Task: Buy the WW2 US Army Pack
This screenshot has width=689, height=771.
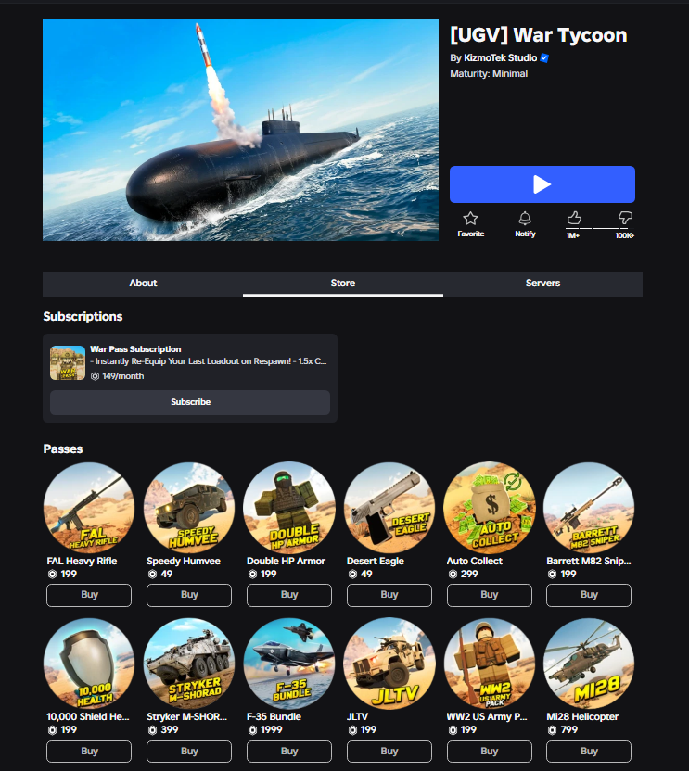Action: pos(490,752)
